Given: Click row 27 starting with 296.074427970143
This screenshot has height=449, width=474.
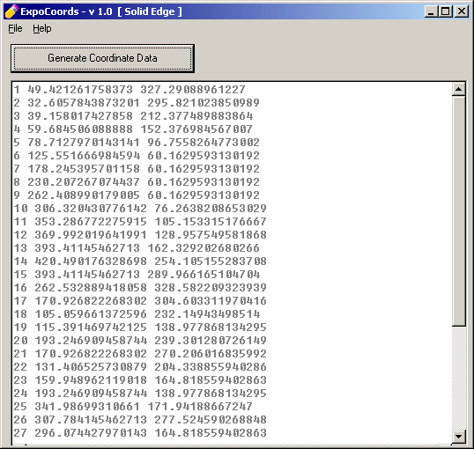Looking at the screenshot, I should (140, 433).
